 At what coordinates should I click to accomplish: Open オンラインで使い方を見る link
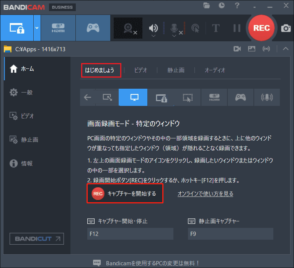pyautogui.click(x=205, y=194)
